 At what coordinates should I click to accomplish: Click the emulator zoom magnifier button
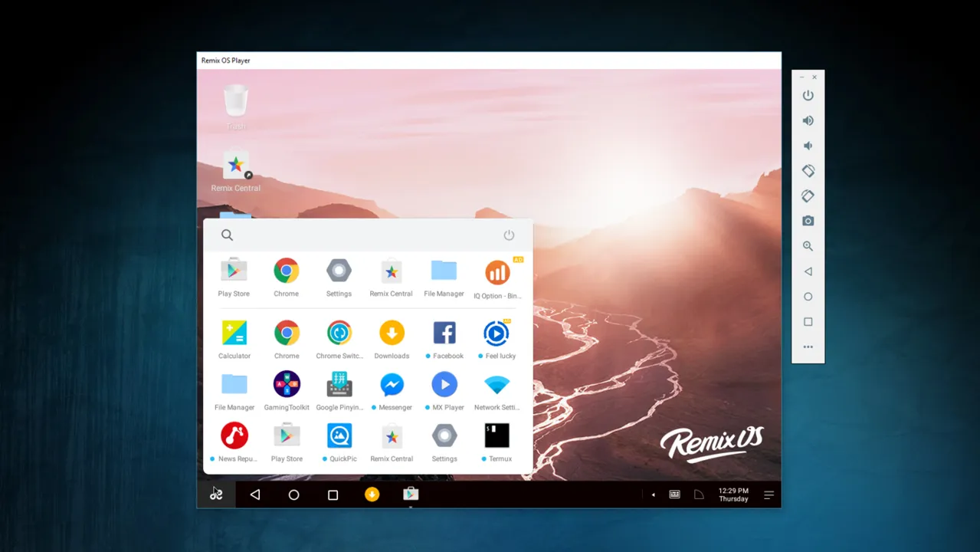tap(808, 246)
